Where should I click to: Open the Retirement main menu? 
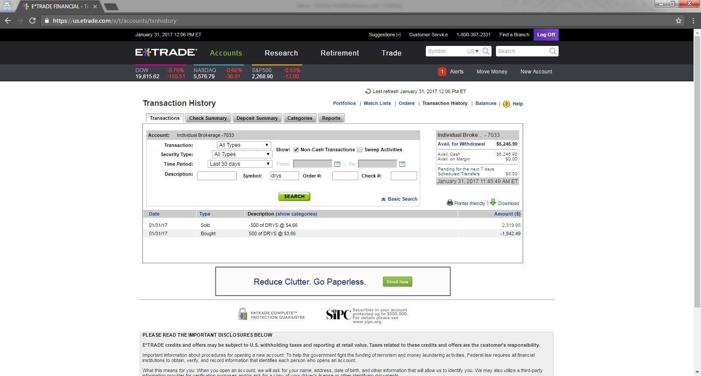340,53
